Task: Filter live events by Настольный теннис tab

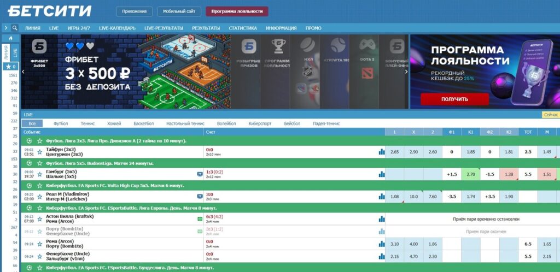Action: pyautogui.click(x=185, y=123)
